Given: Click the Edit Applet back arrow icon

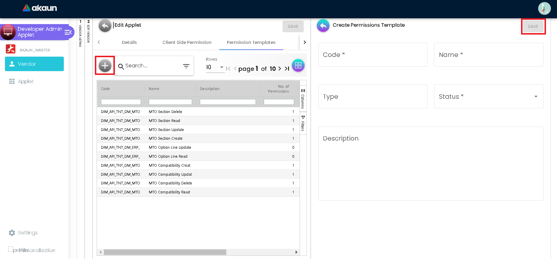Looking at the screenshot, I should coord(105,26).
